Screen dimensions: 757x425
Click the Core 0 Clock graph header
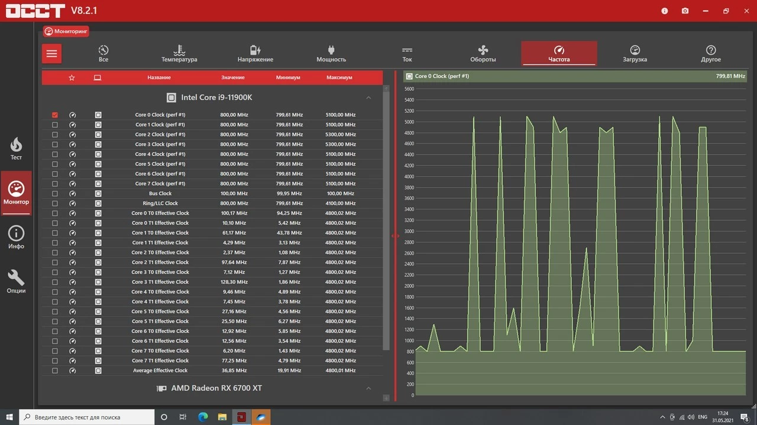575,76
